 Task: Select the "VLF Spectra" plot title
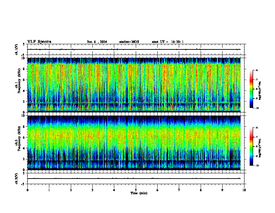(39, 42)
